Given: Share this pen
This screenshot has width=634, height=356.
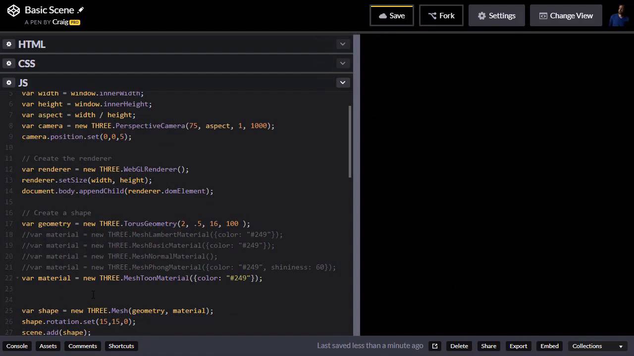Looking at the screenshot, I should [488, 346].
